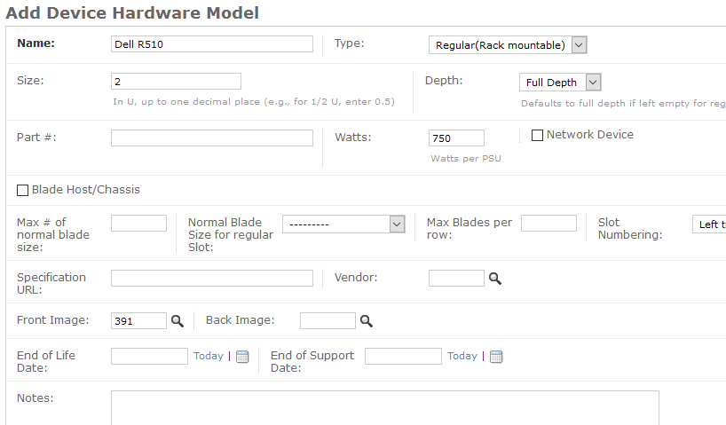Expand the Type dropdown, Regular(Rack mountable)
Screen dimensions: 726x425
coord(508,45)
